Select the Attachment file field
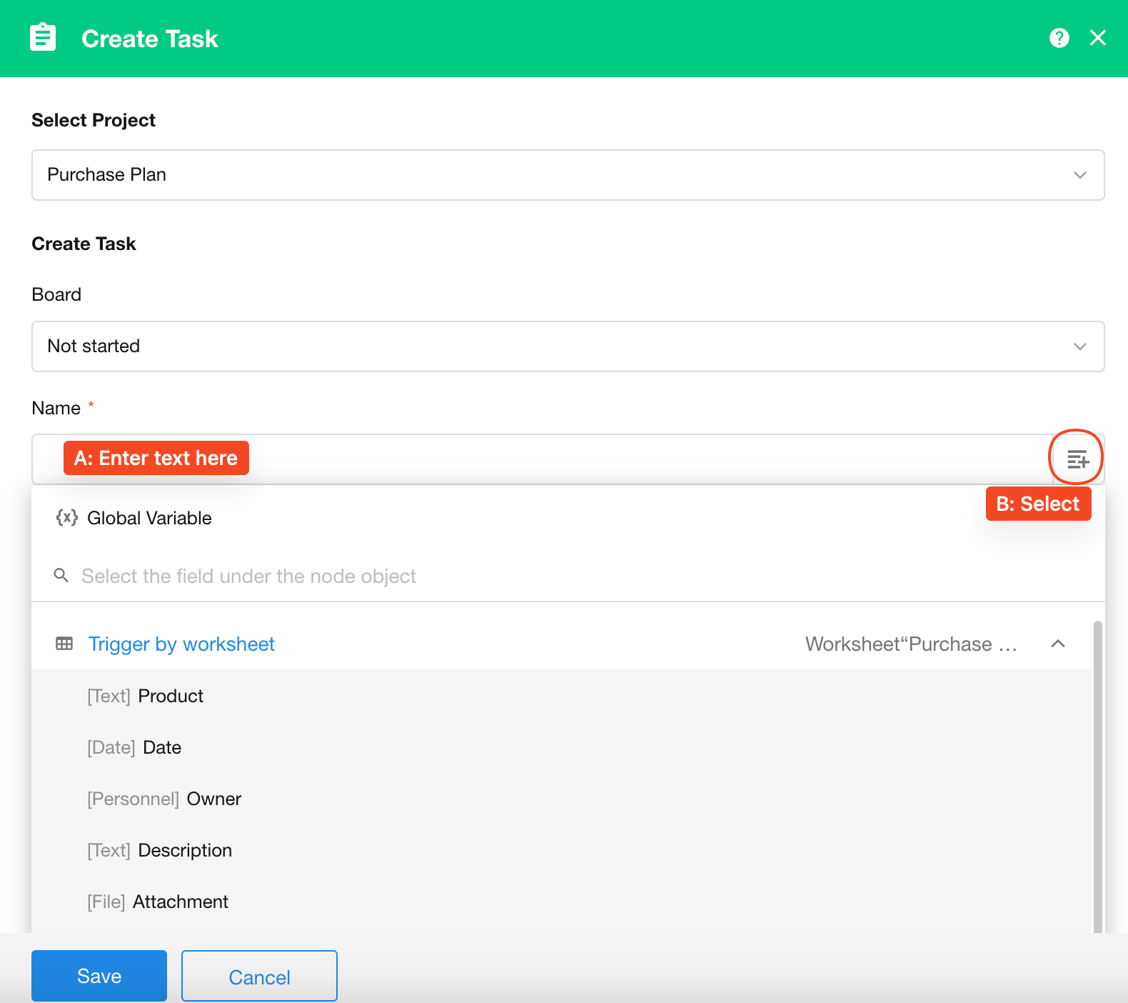The image size is (1128, 1003). (x=180, y=902)
